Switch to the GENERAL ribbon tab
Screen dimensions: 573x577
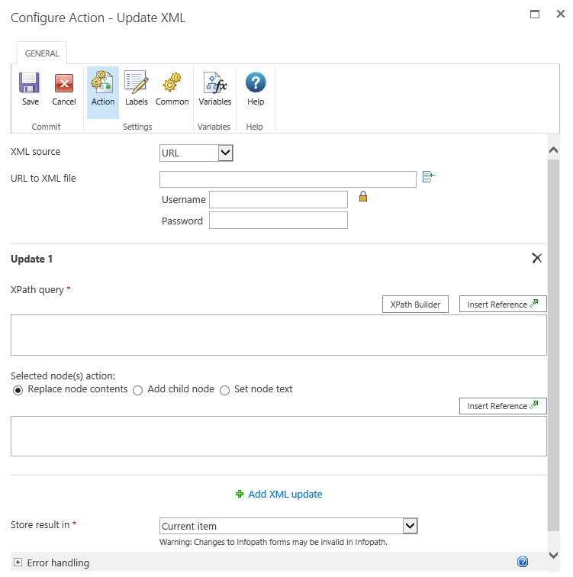pos(42,53)
